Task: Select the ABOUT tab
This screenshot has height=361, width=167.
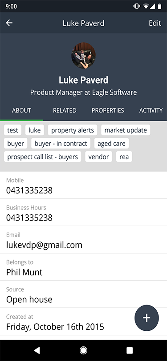Action: [x=21, y=111]
